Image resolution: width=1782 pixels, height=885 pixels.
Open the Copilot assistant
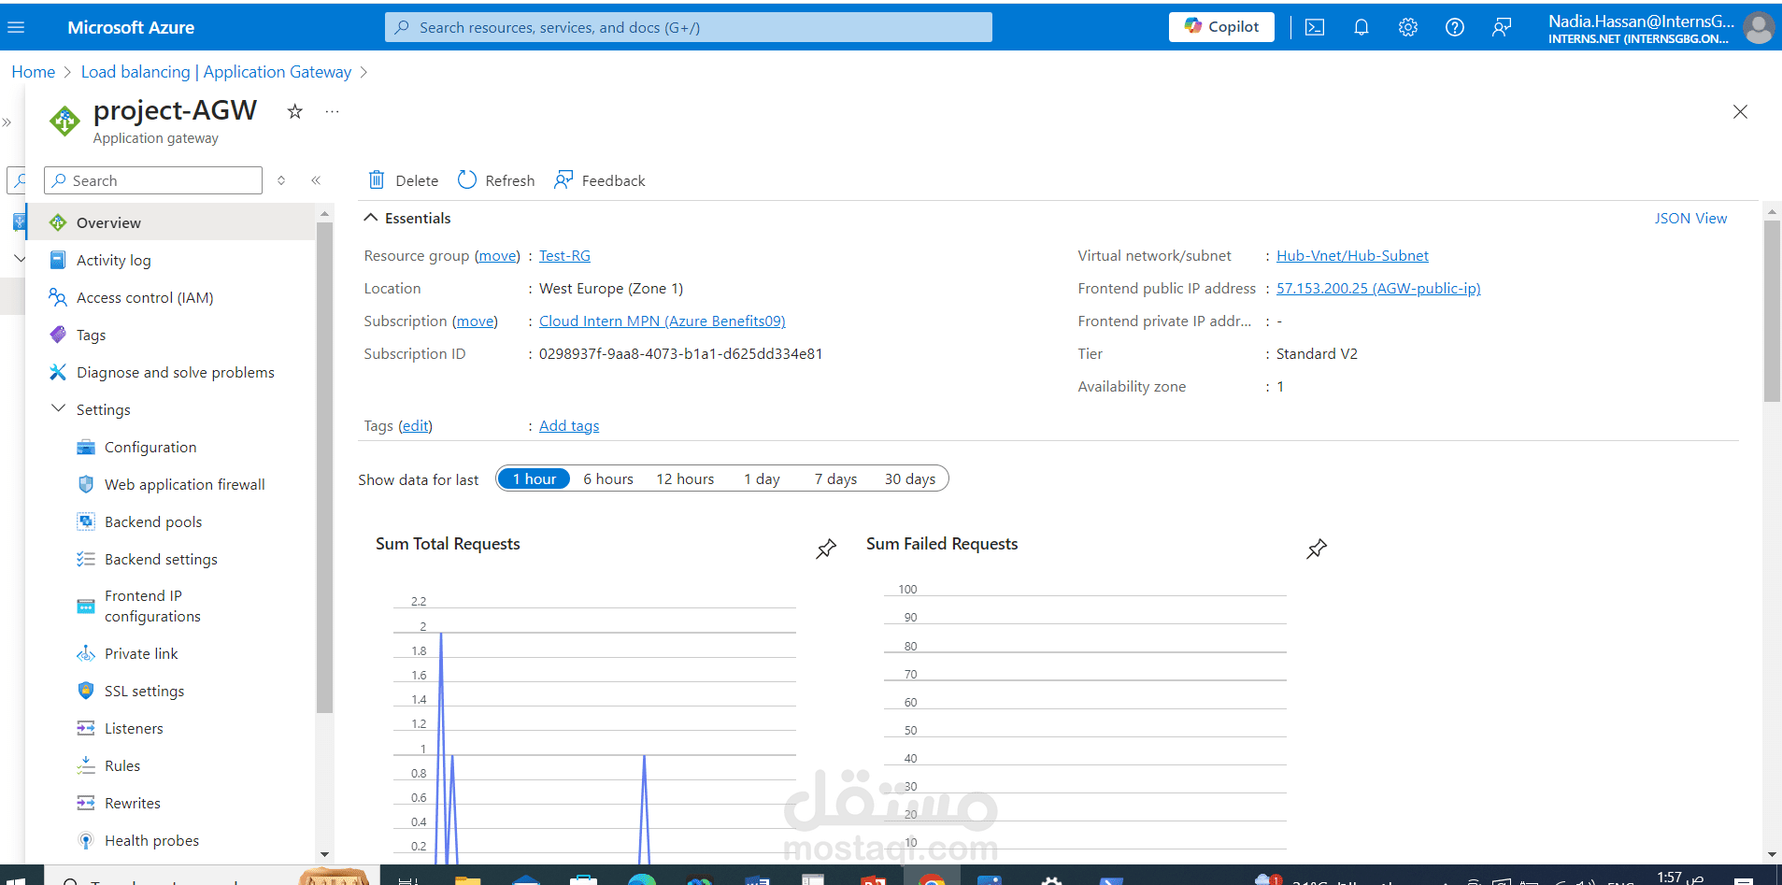(1220, 26)
